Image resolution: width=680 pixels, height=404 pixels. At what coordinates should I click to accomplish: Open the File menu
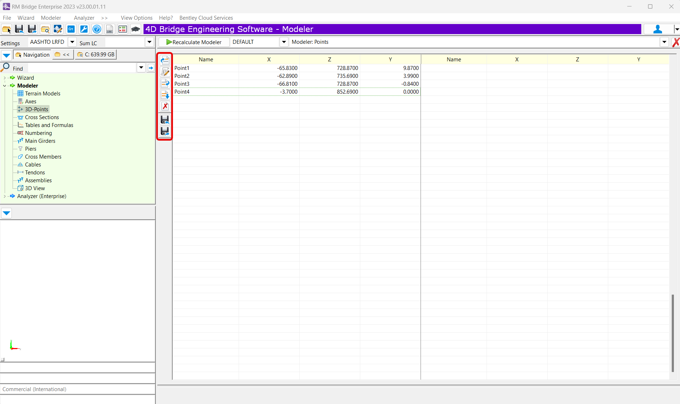7,18
